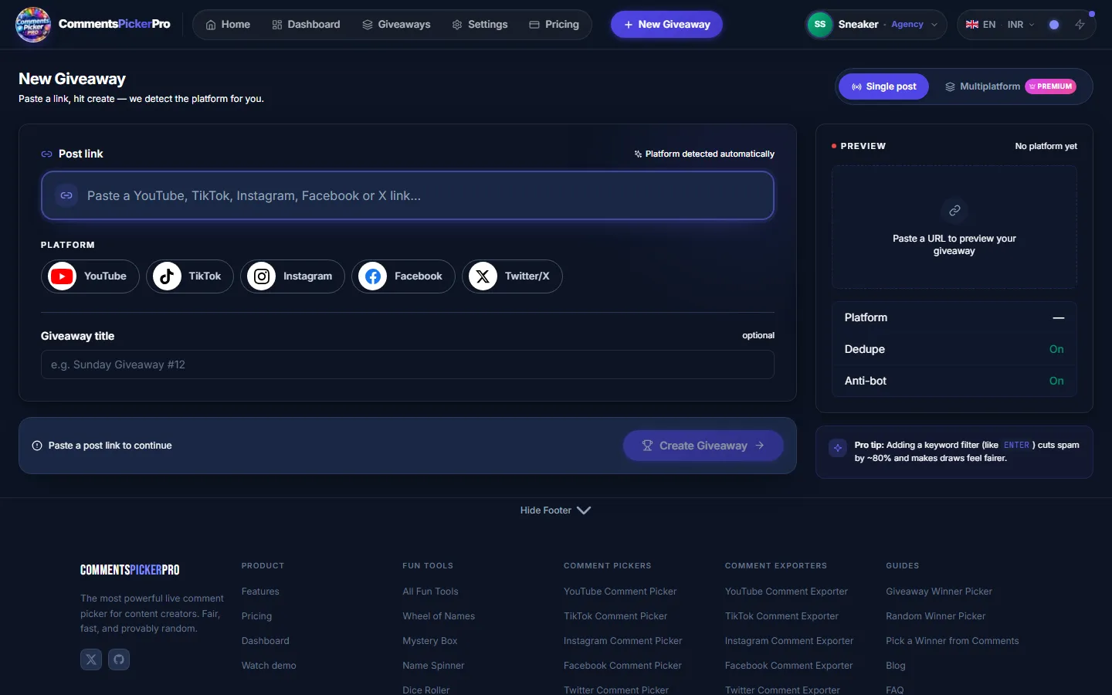Image resolution: width=1112 pixels, height=695 pixels.
Task: Open the YouTube Comment Picker footer link
Action: [620, 592]
